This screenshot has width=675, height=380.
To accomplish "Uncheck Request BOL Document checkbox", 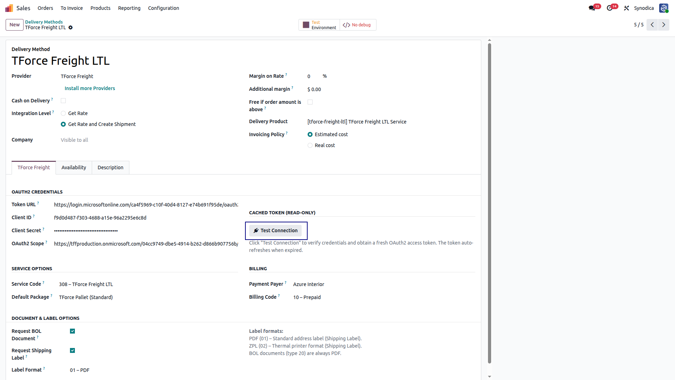I will point(72,331).
